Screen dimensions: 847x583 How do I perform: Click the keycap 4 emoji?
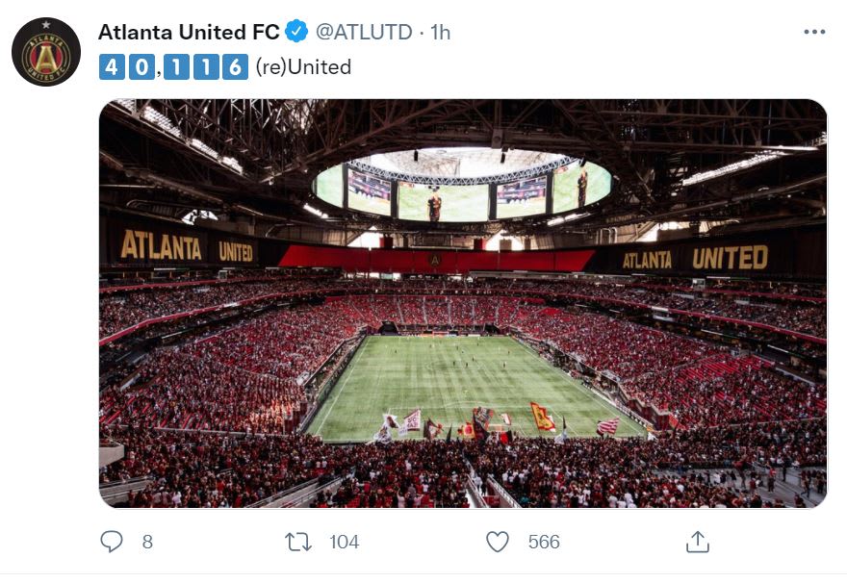point(111,67)
